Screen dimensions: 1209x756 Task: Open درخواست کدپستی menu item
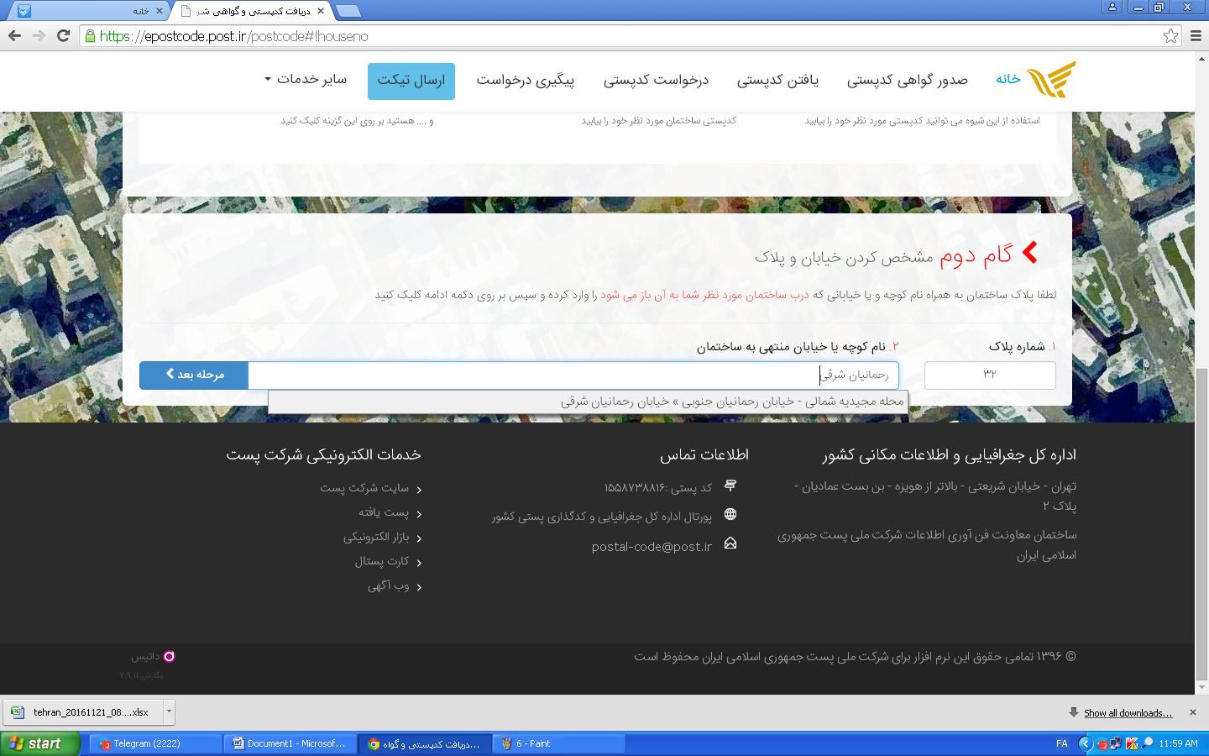656,80
